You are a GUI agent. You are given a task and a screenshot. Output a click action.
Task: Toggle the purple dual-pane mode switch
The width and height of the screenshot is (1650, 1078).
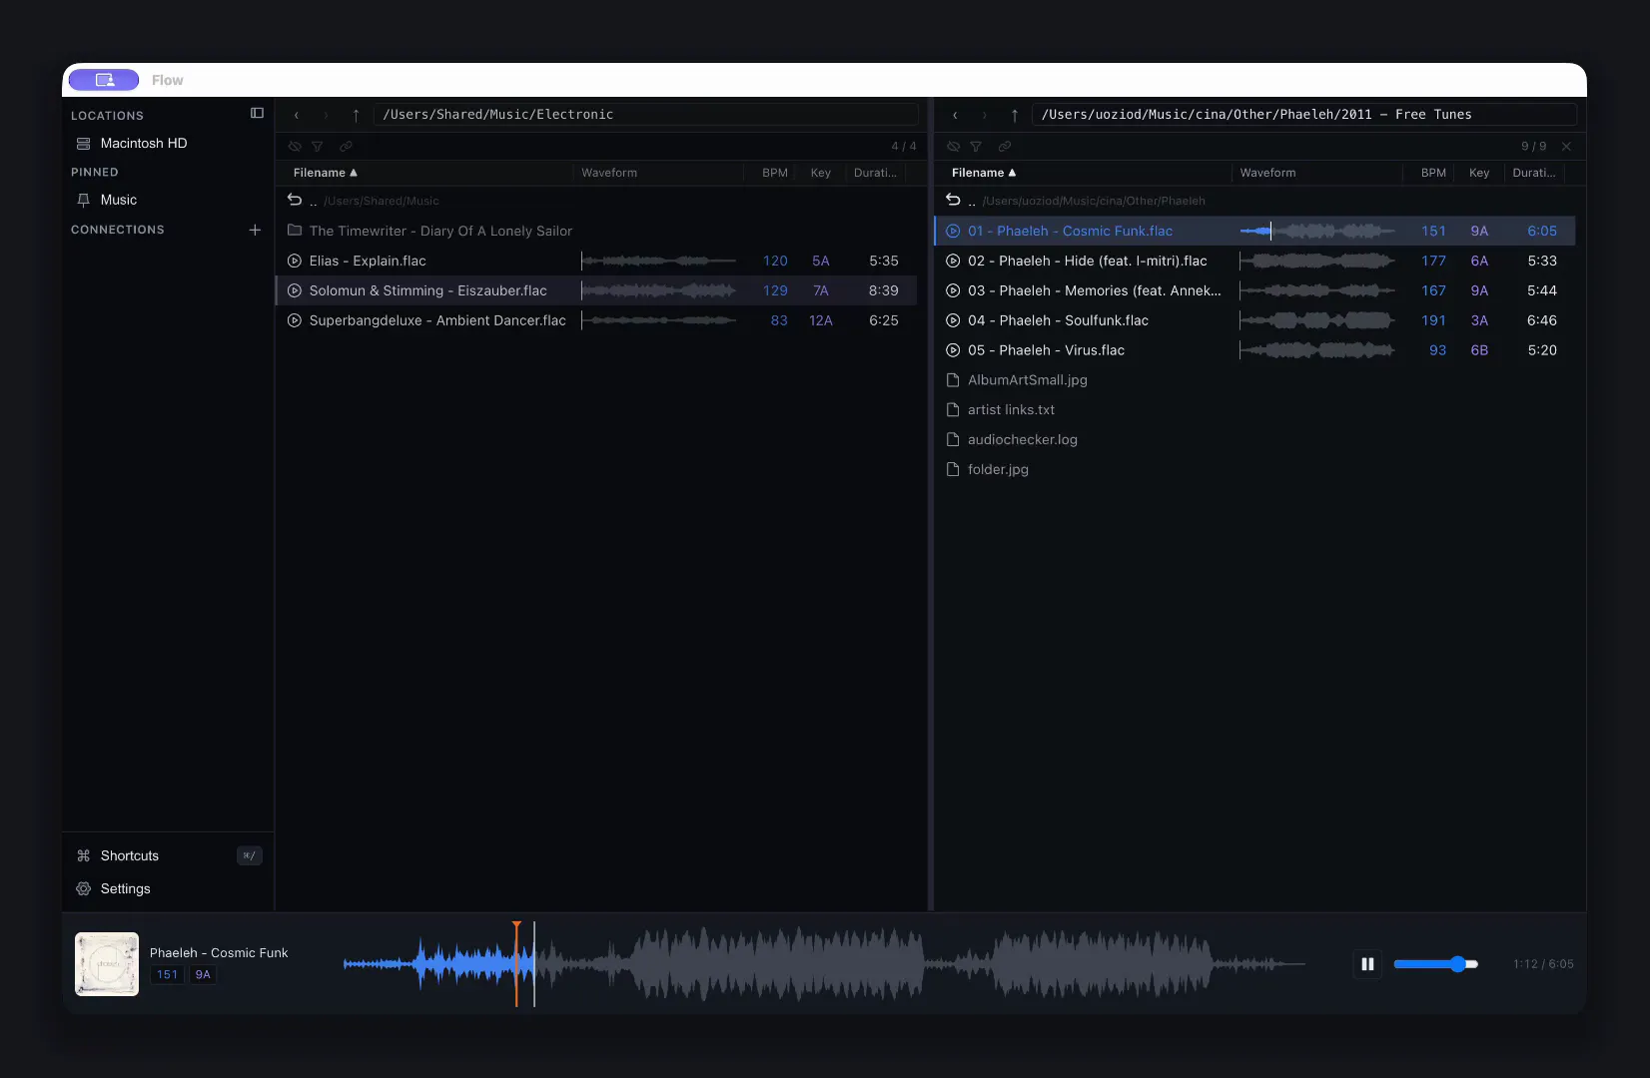(x=104, y=80)
